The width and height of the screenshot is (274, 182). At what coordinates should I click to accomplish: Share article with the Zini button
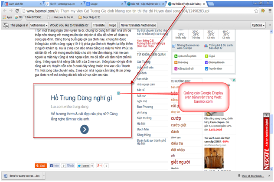(41, 166)
